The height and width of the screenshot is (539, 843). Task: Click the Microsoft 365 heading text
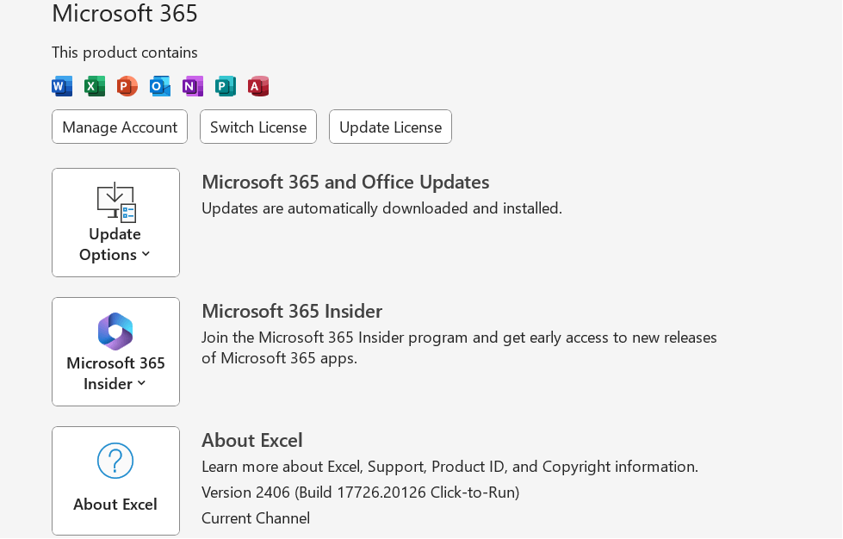pyautogui.click(x=125, y=13)
